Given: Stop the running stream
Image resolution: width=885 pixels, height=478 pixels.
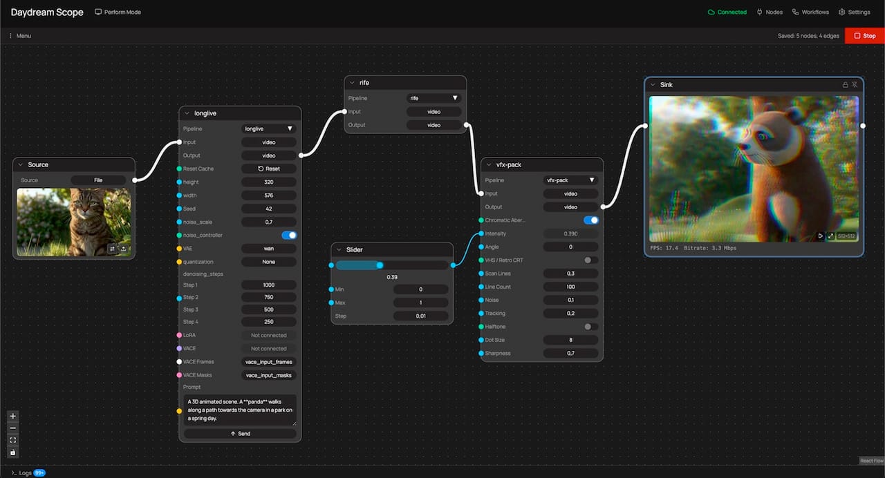Looking at the screenshot, I should [864, 36].
